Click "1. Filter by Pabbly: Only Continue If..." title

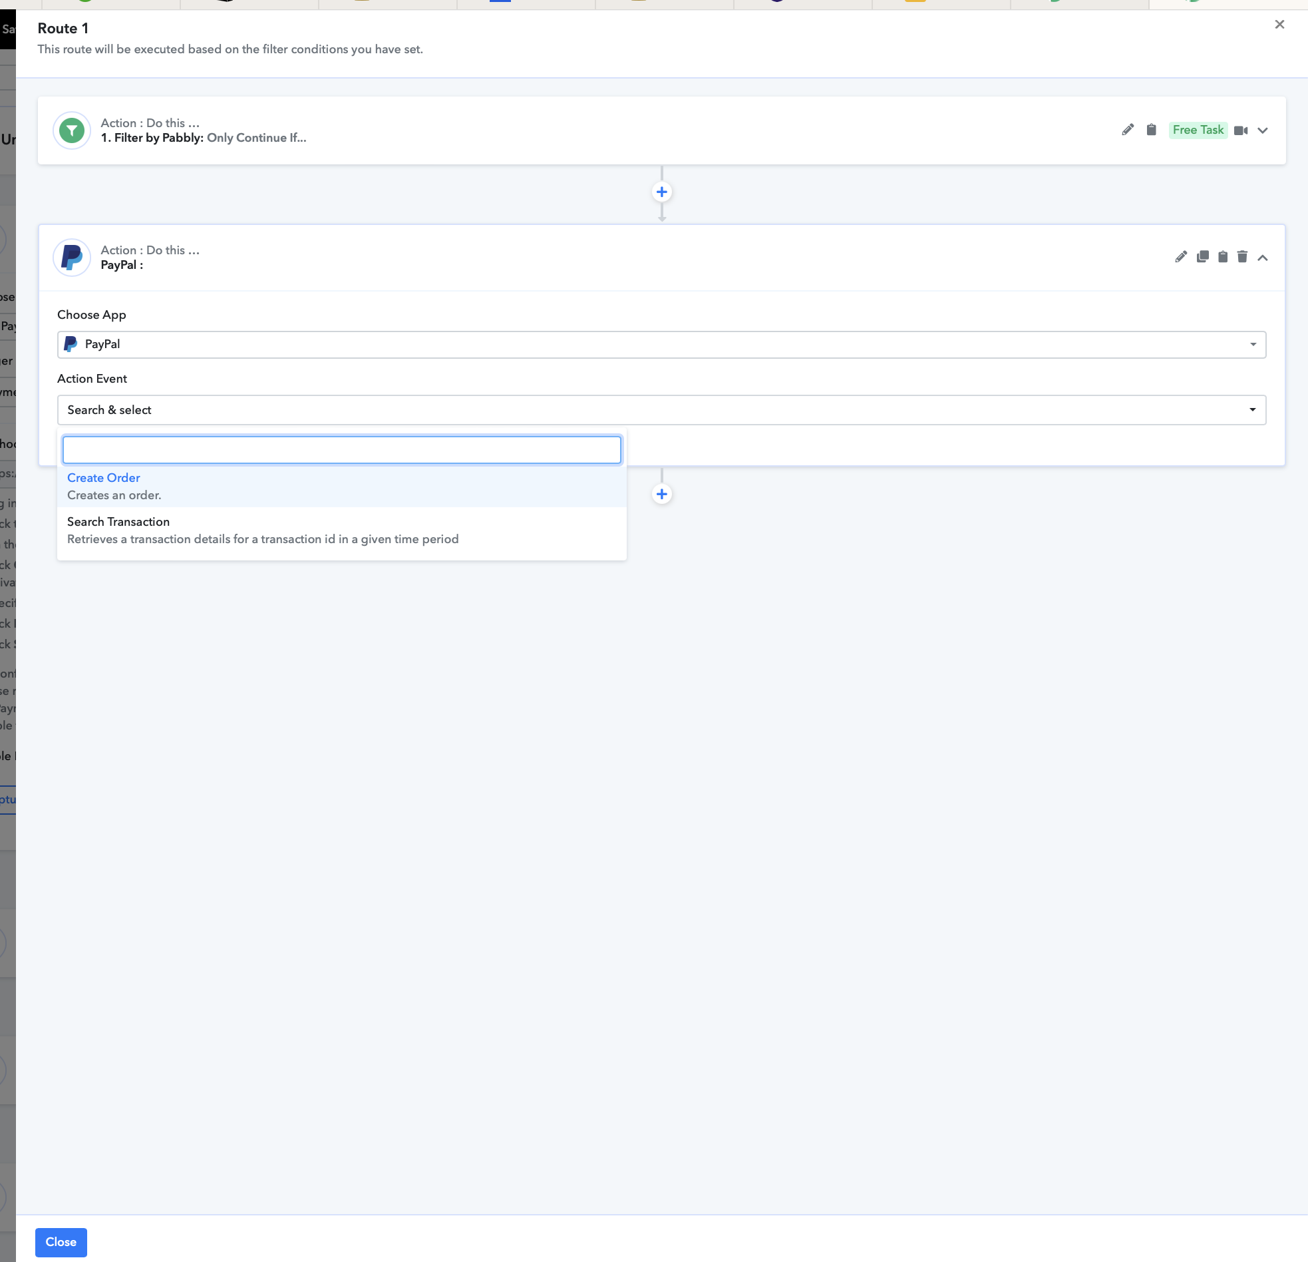click(204, 138)
